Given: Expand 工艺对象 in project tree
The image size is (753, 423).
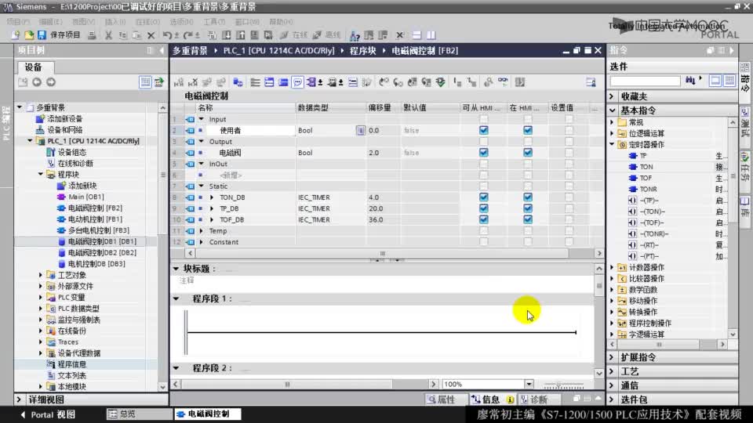Looking at the screenshot, I should (x=40, y=275).
